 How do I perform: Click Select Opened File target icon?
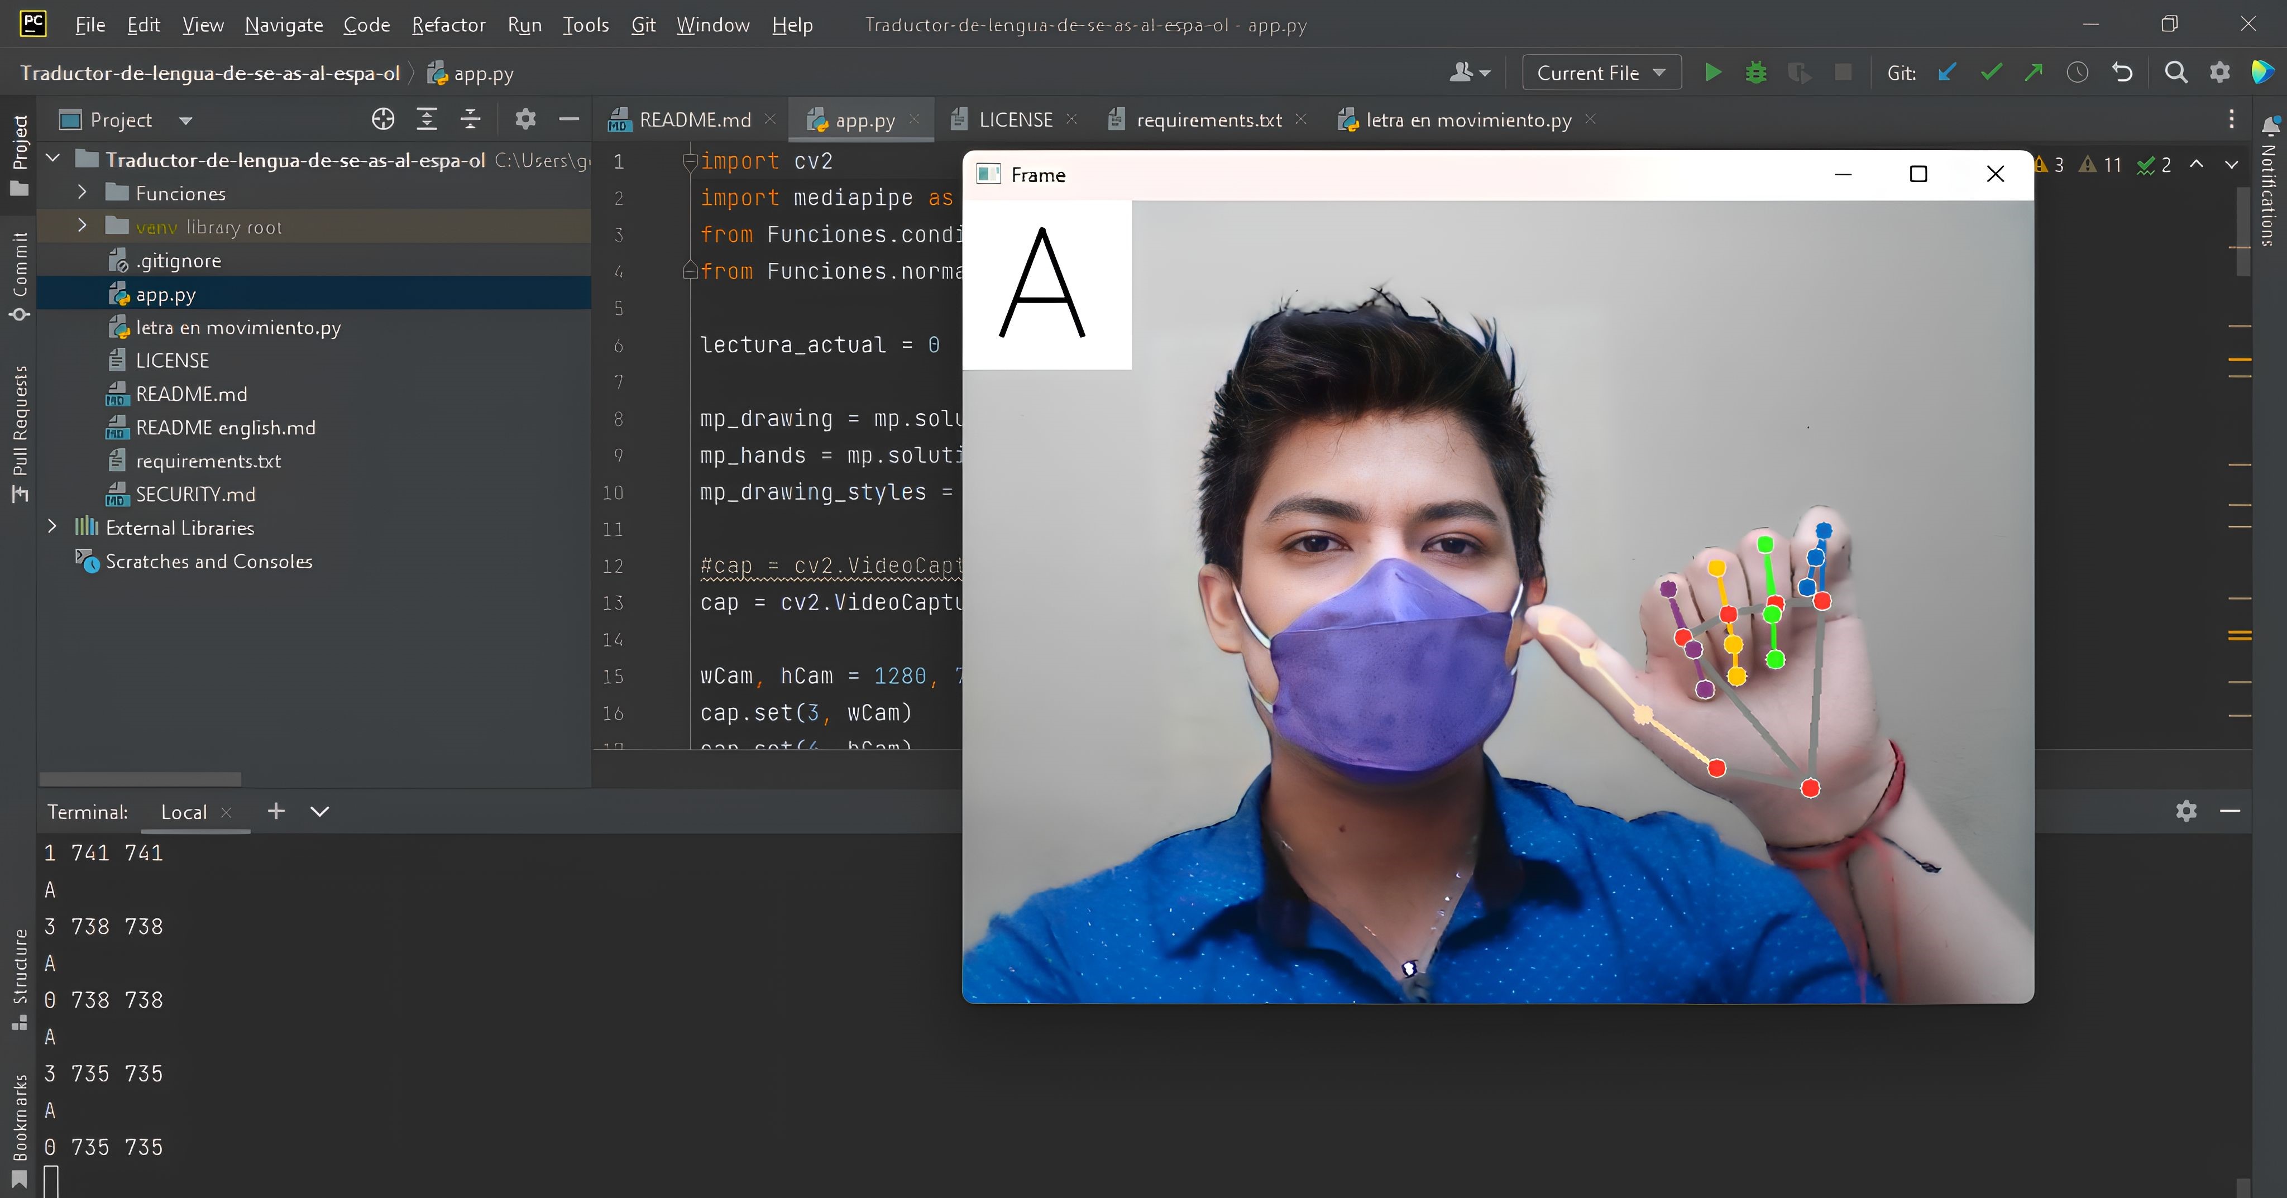(382, 119)
